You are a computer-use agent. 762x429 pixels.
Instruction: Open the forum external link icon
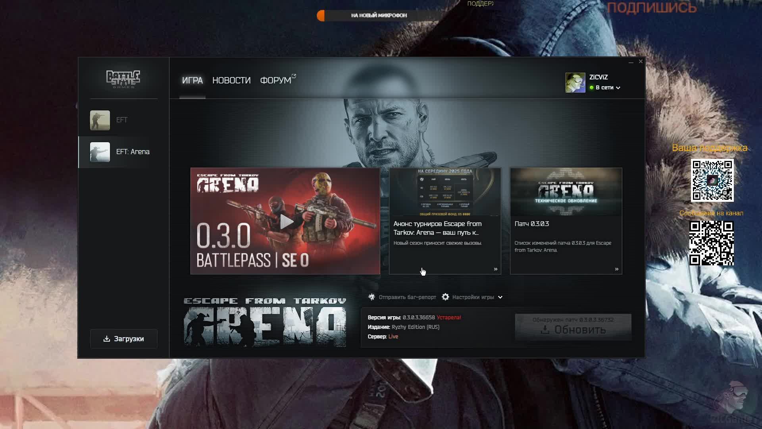click(294, 75)
